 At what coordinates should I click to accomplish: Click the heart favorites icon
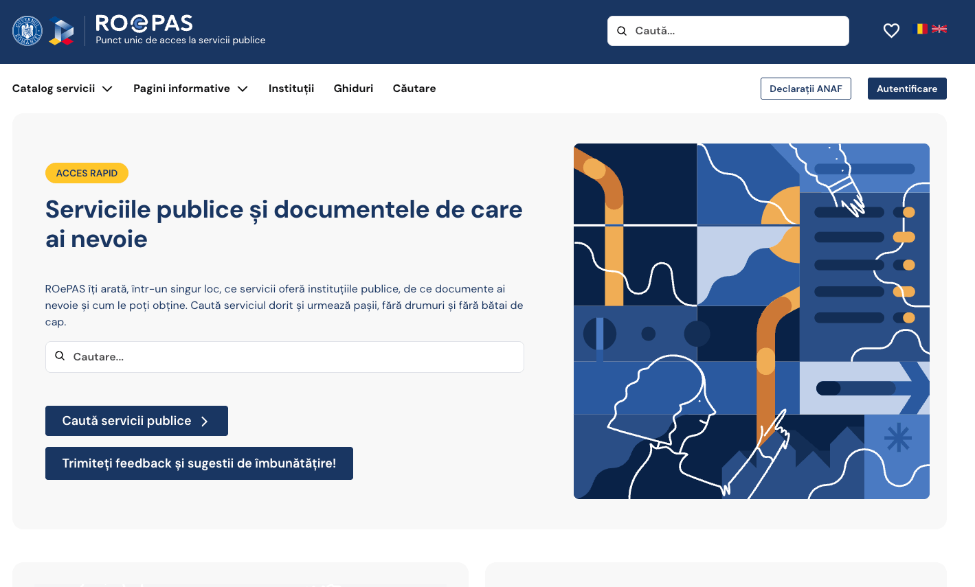891,30
